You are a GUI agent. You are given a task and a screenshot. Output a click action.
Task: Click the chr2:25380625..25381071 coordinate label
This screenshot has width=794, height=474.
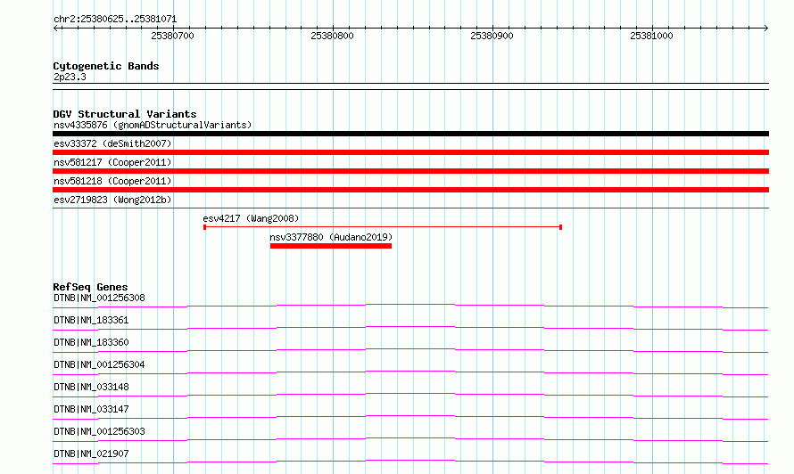point(115,20)
